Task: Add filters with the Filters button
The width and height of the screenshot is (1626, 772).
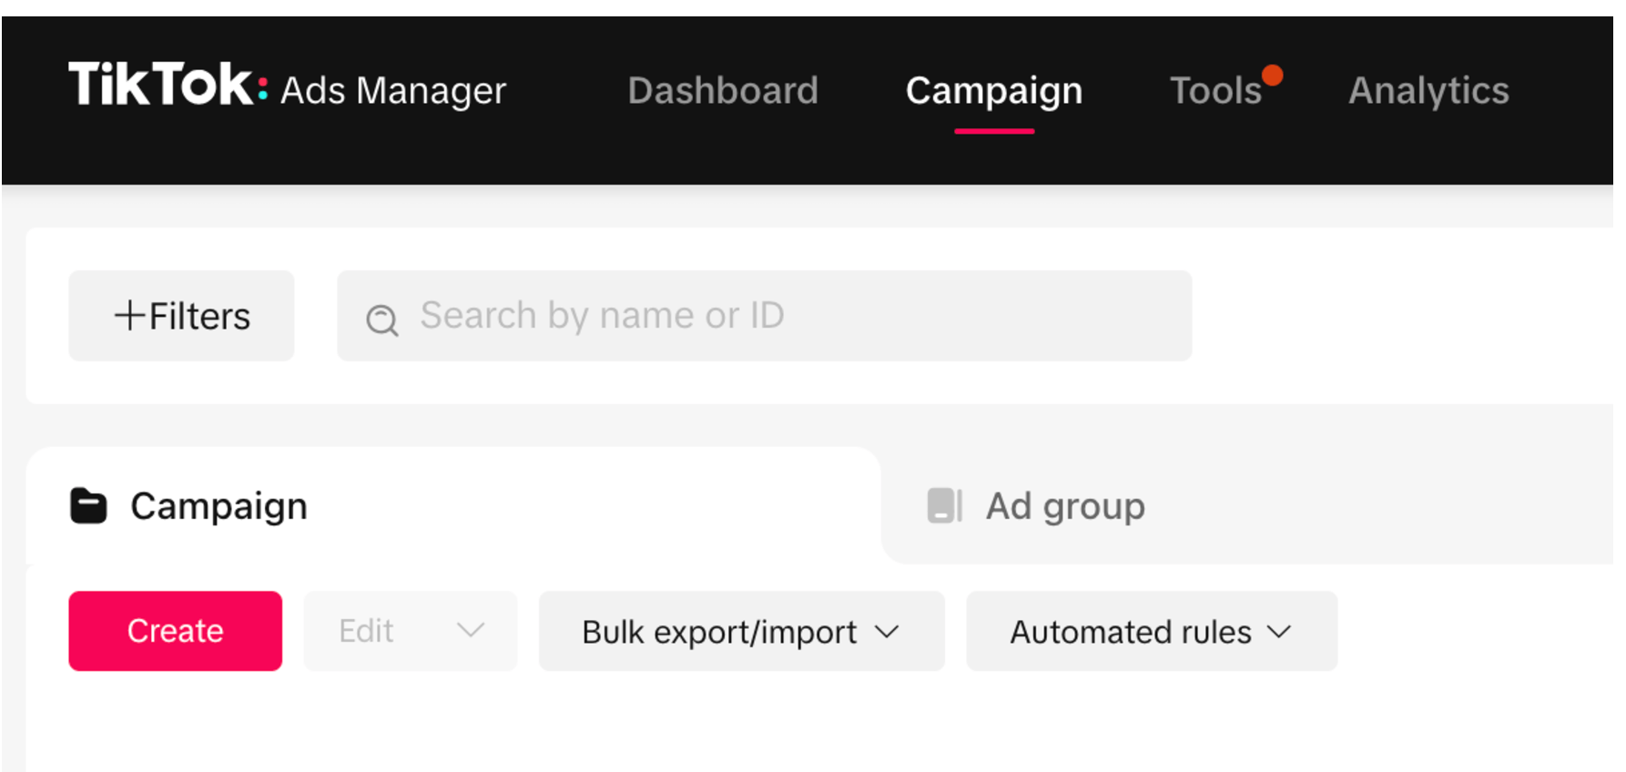Action: point(181,316)
